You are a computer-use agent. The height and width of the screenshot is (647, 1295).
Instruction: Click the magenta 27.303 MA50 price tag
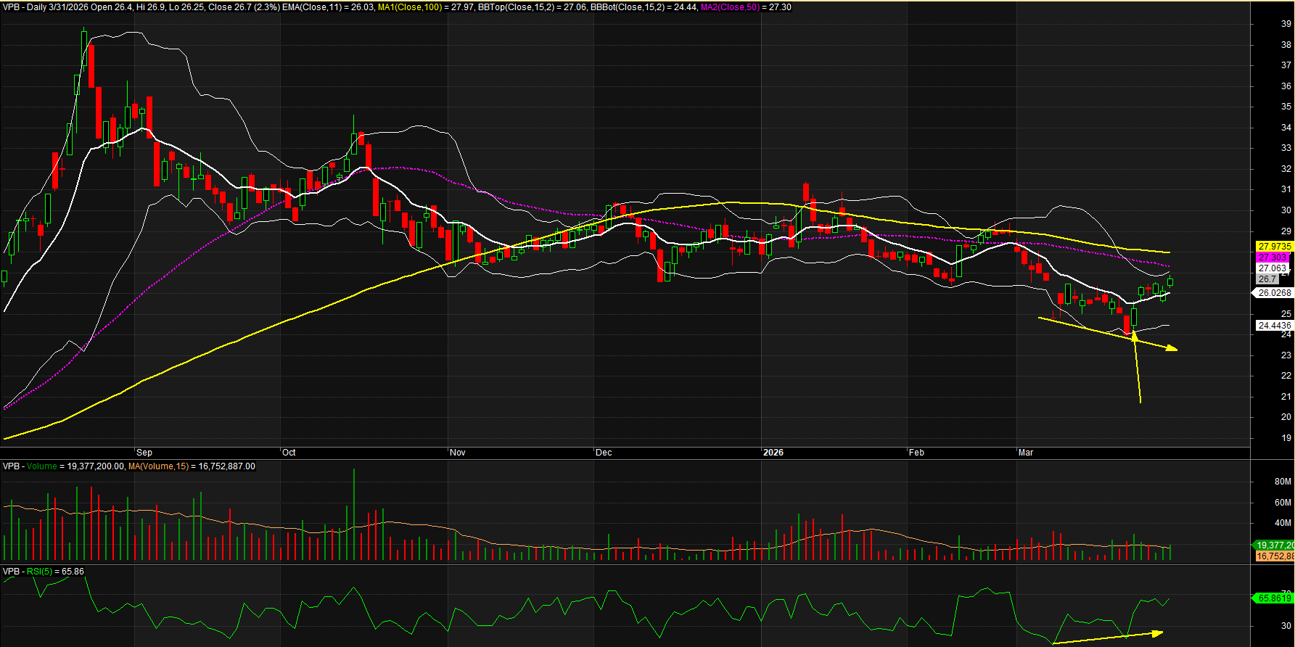click(1272, 257)
